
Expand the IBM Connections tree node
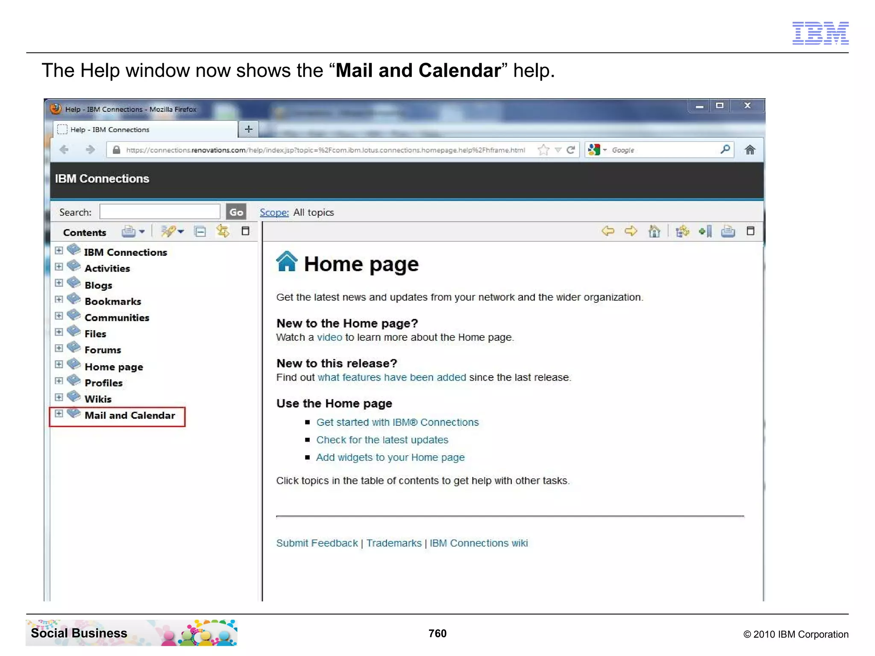click(x=59, y=250)
